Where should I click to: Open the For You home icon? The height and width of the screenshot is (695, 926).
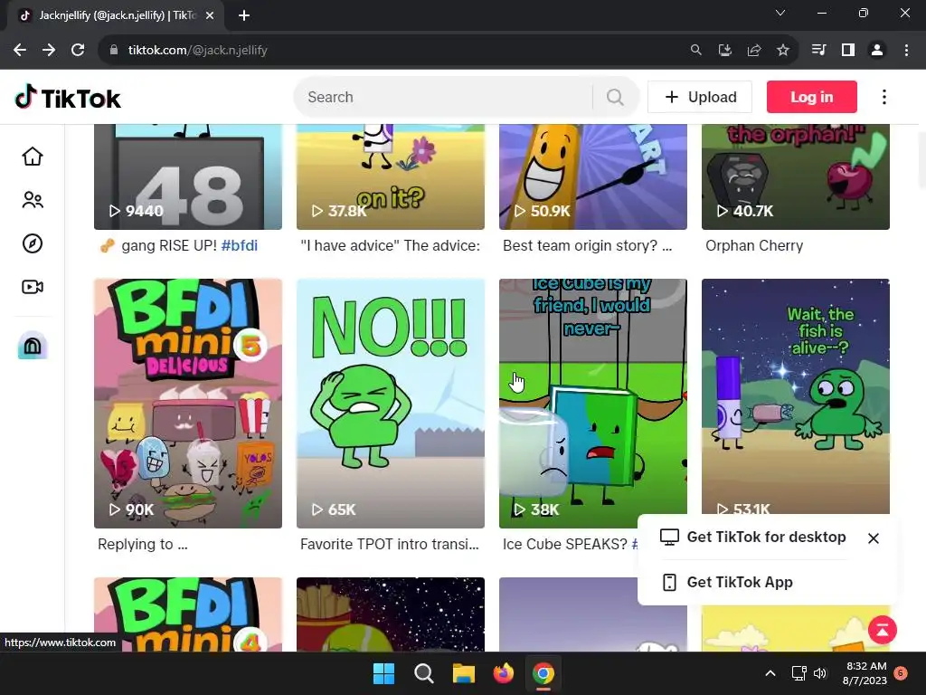pyautogui.click(x=33, y=157)
